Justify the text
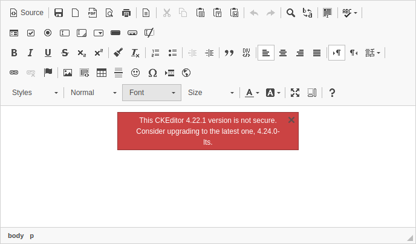This screenshot has height=244, width=416. (317, 53)
